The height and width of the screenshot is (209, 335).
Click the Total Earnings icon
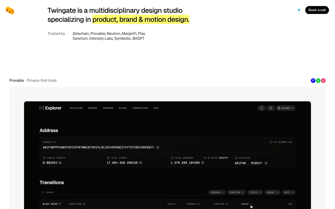coord(172,158)
